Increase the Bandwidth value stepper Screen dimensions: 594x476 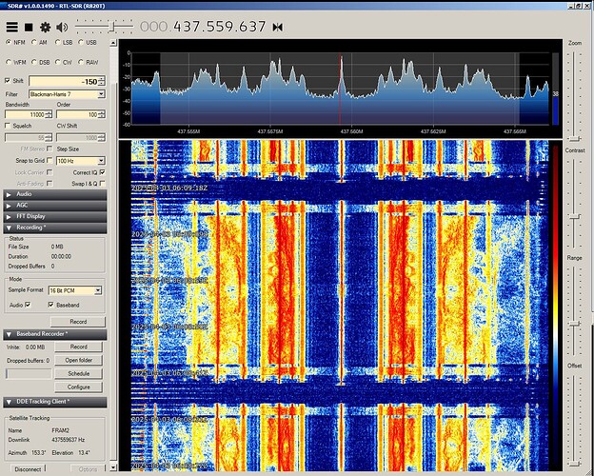pyautogui.click(x=49, y=112)
